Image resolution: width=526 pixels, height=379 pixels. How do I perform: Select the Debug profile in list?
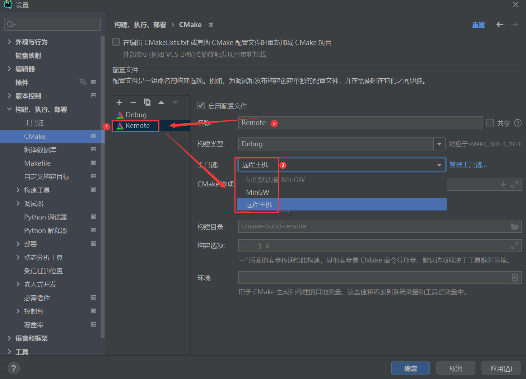151,115
